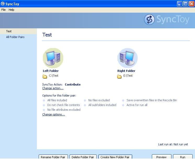Screen dimensions: 195x159
Task: Close the SyncToy window
Action: (192, 4)
